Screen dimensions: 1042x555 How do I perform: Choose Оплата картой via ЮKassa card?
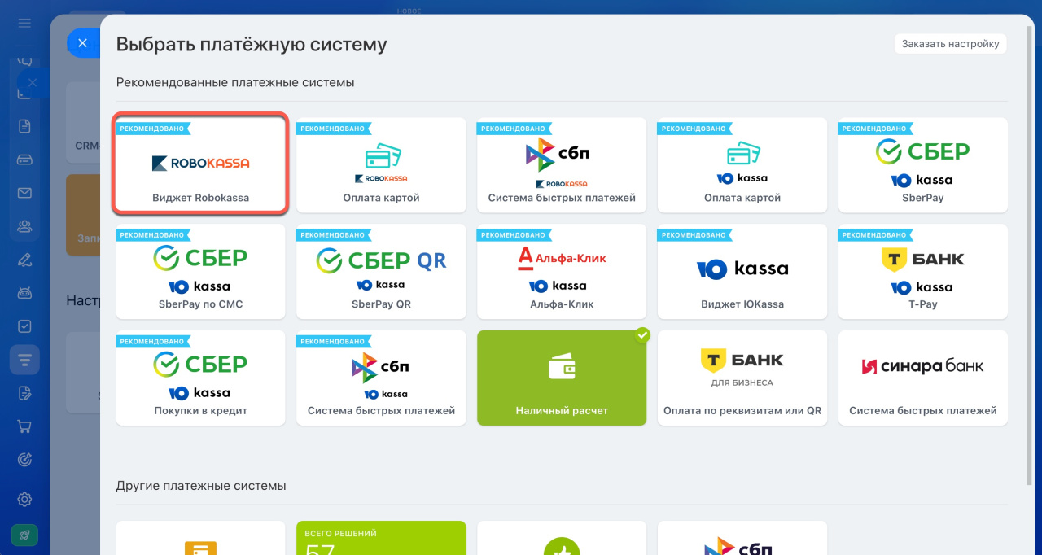[x=742, y=165]
